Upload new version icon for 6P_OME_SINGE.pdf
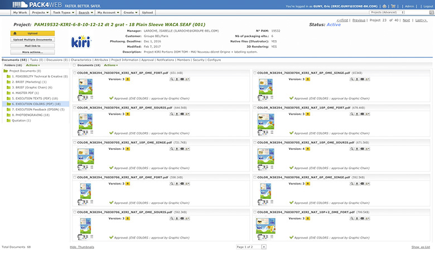Image resolution: width=435 pixels, height=268 pixels. click(308, 184)
